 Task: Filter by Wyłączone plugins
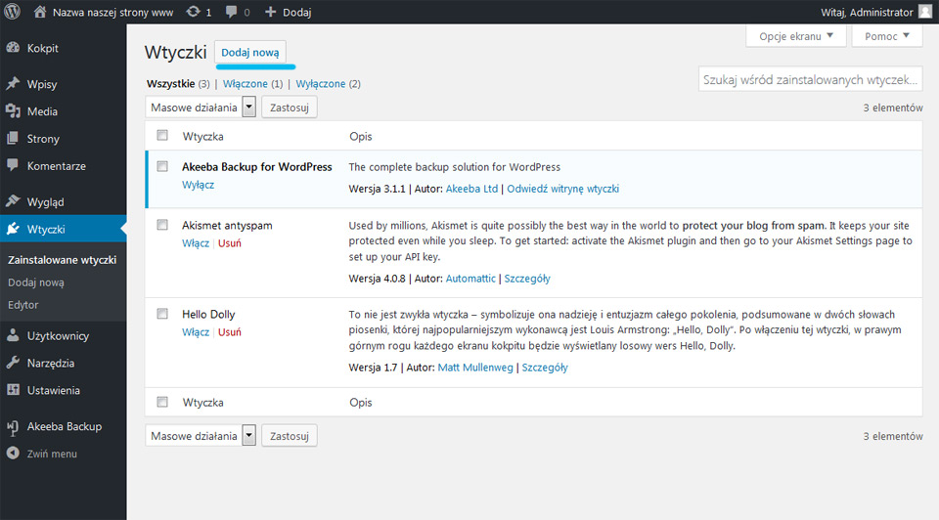tap(321, 84)
